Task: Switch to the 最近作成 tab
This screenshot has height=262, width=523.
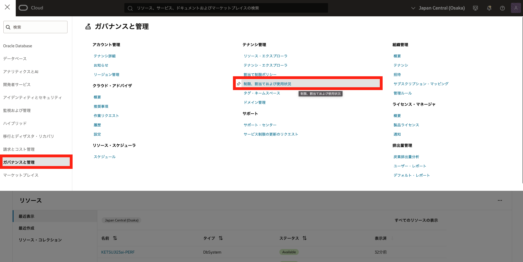Action: pyautogui.click(x=26, y=228)
